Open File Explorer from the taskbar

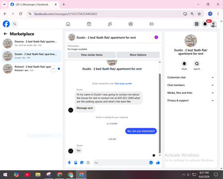click(x=38, y=175)
